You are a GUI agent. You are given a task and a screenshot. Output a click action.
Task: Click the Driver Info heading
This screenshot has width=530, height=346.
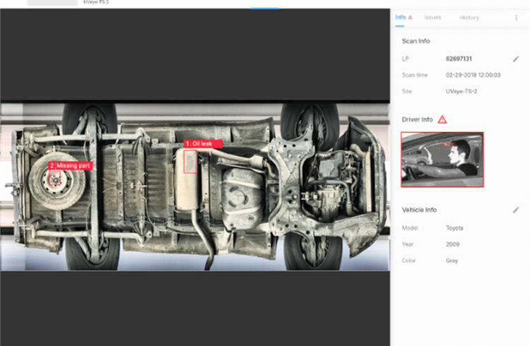[x=417, y=119]
